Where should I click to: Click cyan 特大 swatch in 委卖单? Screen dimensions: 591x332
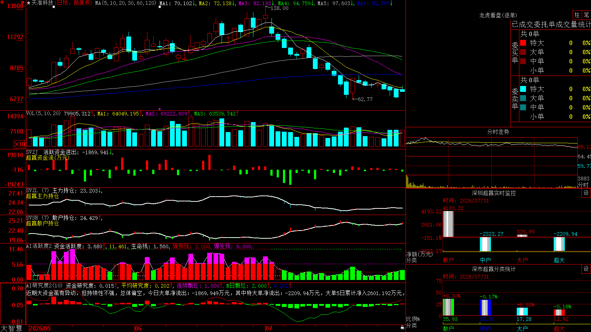click(x=523, y=89)
